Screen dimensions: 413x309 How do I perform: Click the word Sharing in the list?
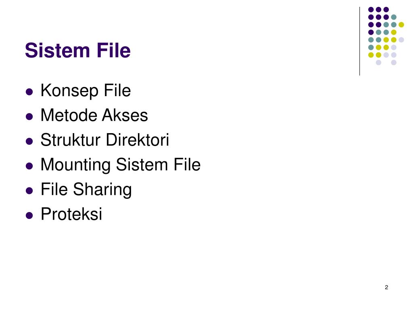click(x=102, y=190)
